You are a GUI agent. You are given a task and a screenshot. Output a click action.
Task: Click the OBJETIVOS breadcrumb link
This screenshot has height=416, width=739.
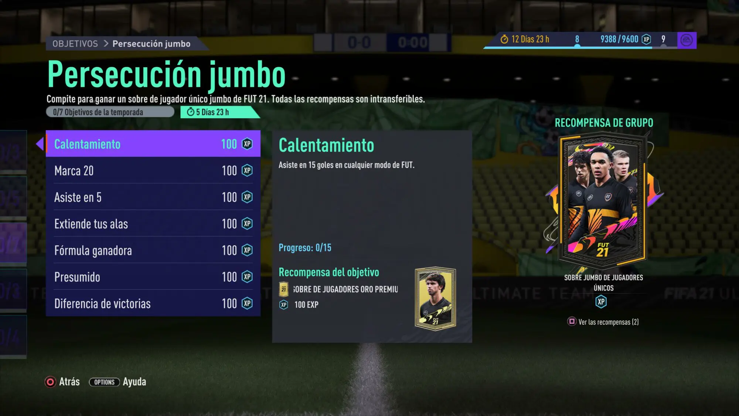(x=75, y=44)
